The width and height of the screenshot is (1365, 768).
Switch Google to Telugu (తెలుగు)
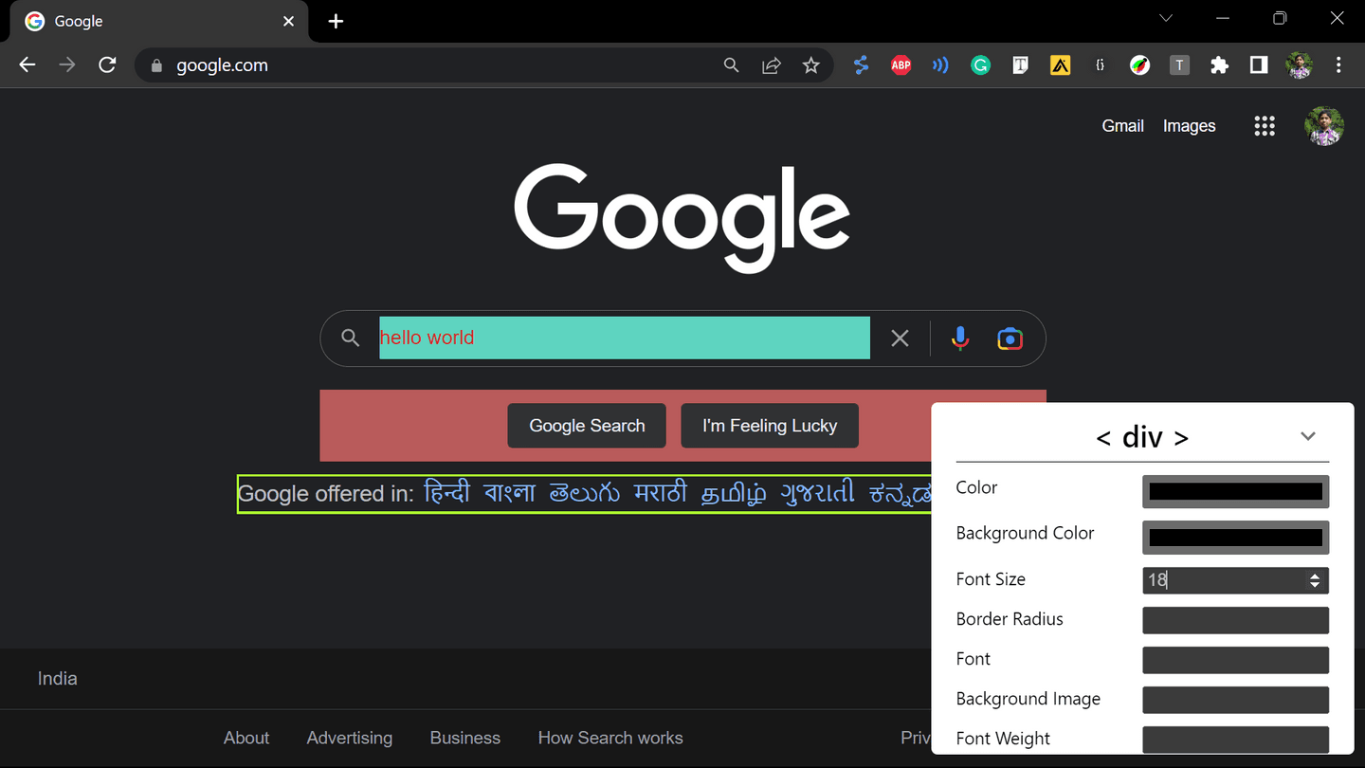pyautogui.click(x=585, y=494)
